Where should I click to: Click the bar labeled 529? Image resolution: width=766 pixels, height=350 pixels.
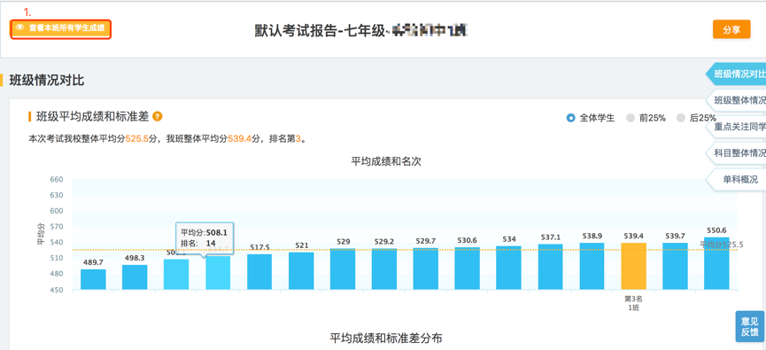click(x=343, y=268)
